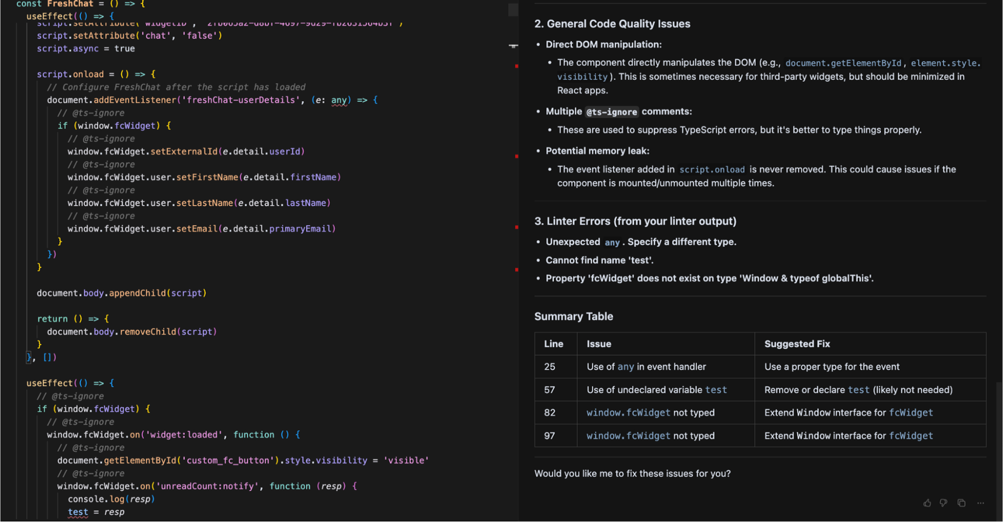
Task: Copy the chat response with the copy icon
Action: click(x=961, y=503)
